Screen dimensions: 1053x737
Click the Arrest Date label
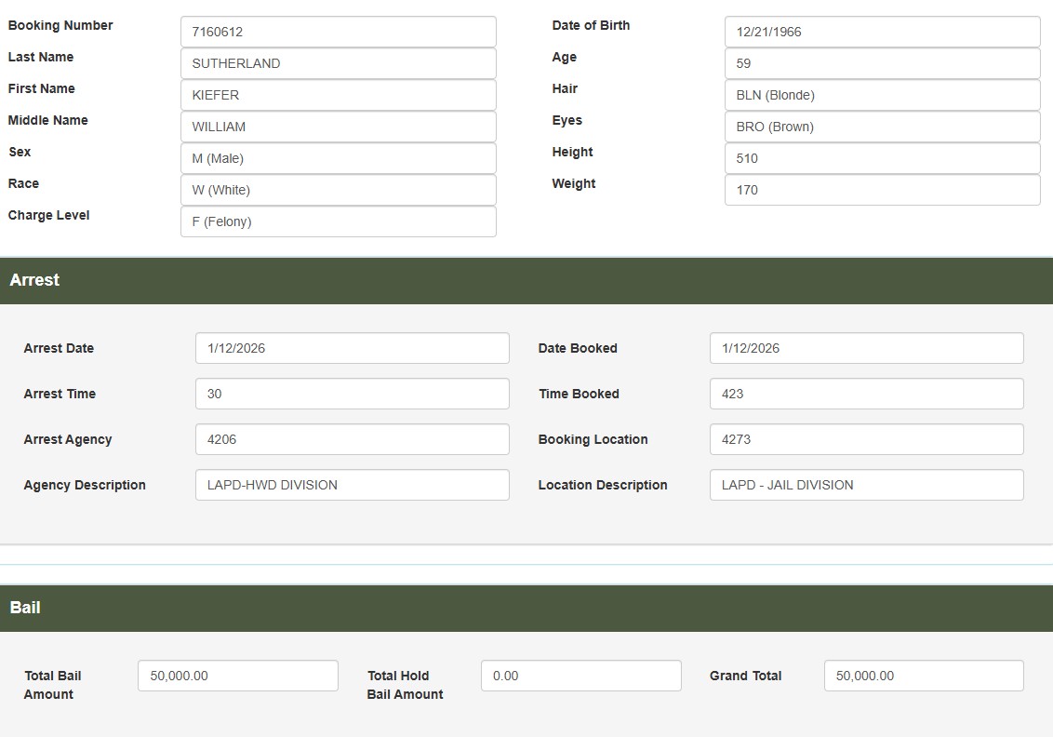click(60, 348)
